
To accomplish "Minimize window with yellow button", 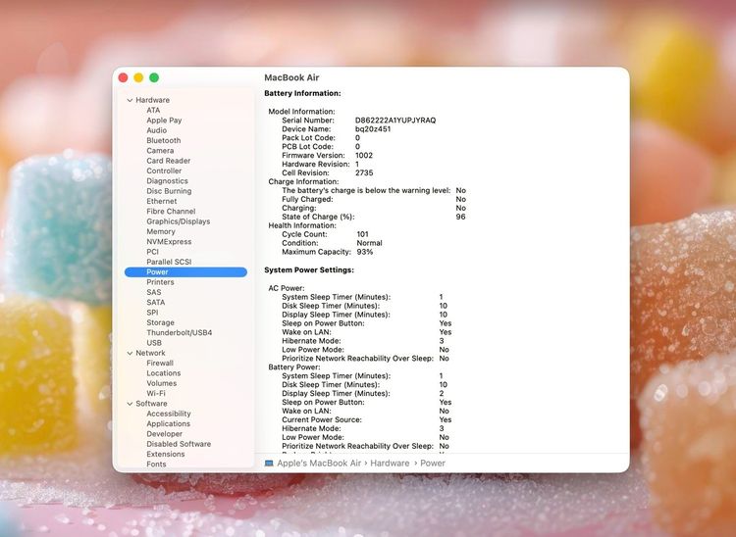I will [x=138, y=77].
